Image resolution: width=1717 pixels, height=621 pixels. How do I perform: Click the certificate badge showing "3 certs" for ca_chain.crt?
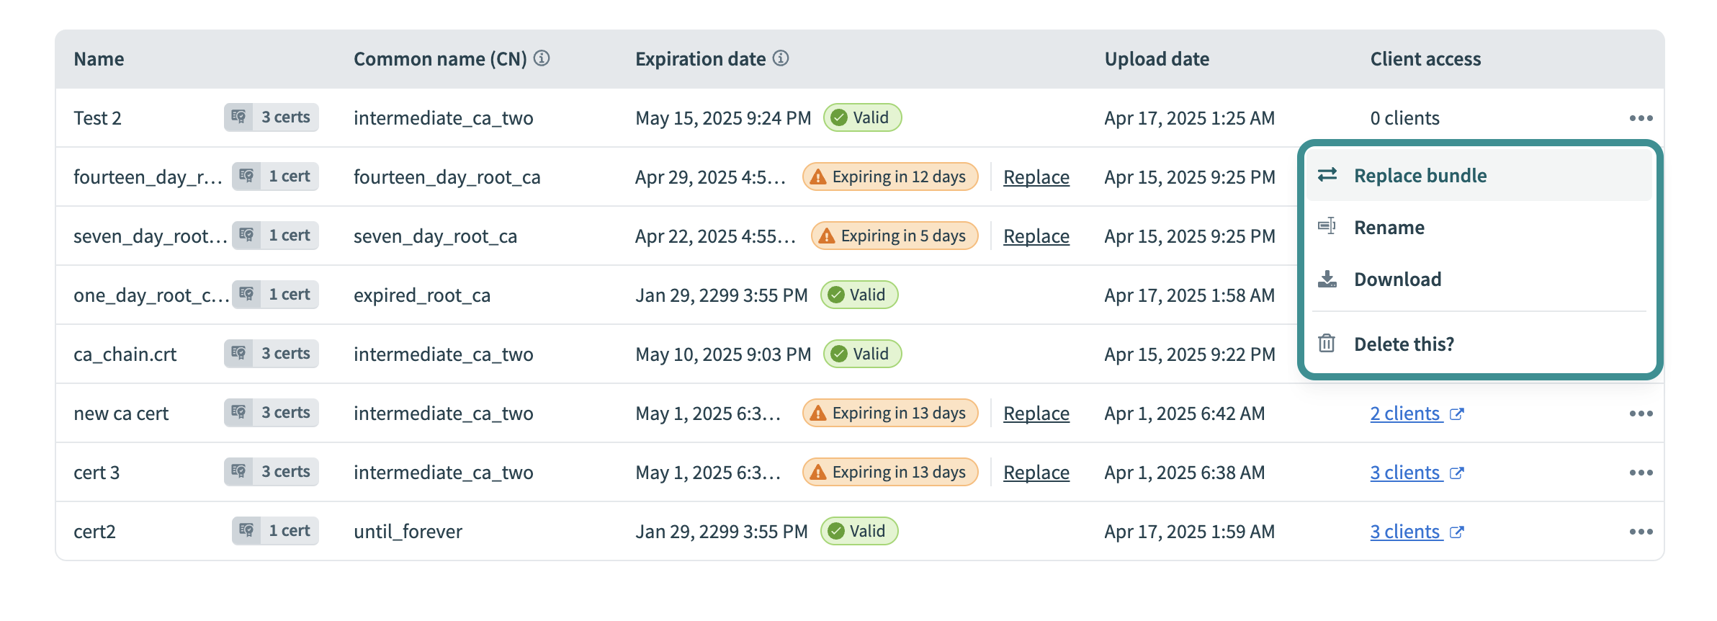coord(271,354)
